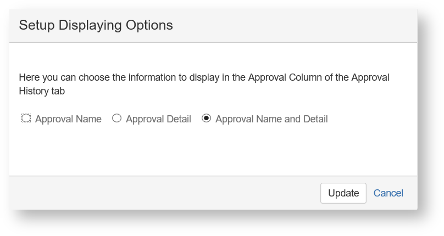This screenshot has width=444, height=236.
Task: Choose the Approval Detail radio option
Action: [x=116, y=119]
